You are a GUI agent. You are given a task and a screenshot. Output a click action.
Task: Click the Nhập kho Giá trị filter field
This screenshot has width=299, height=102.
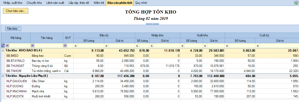click(167, 46)
